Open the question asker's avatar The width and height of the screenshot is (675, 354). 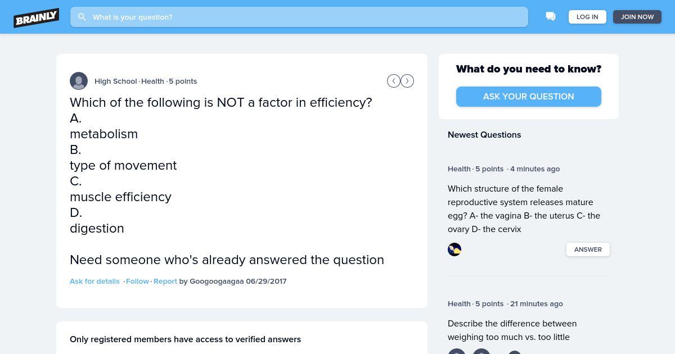tap(79, 81)
